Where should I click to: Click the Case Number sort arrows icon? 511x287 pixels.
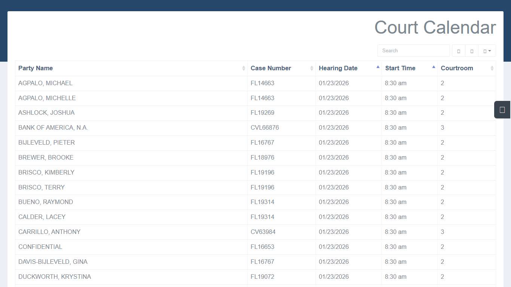point(312,68)
